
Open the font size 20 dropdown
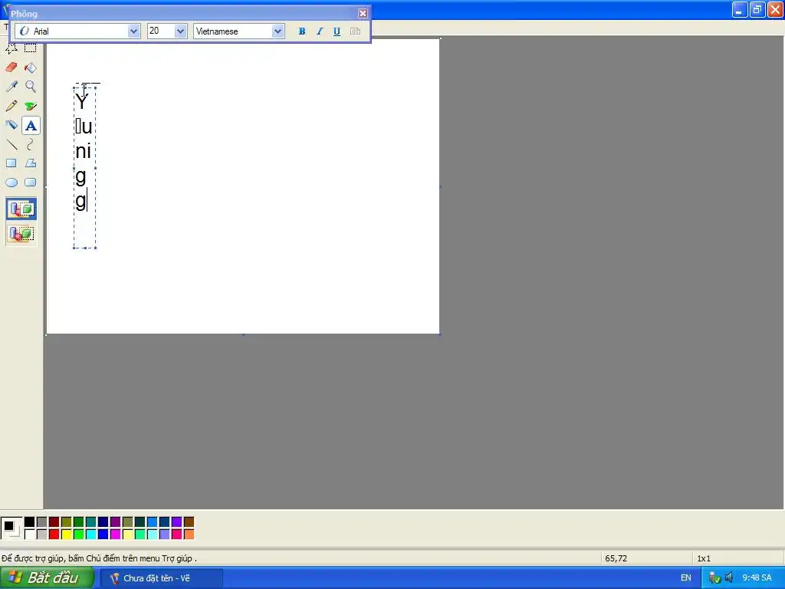pyautogui.click(x=180, y=31)
